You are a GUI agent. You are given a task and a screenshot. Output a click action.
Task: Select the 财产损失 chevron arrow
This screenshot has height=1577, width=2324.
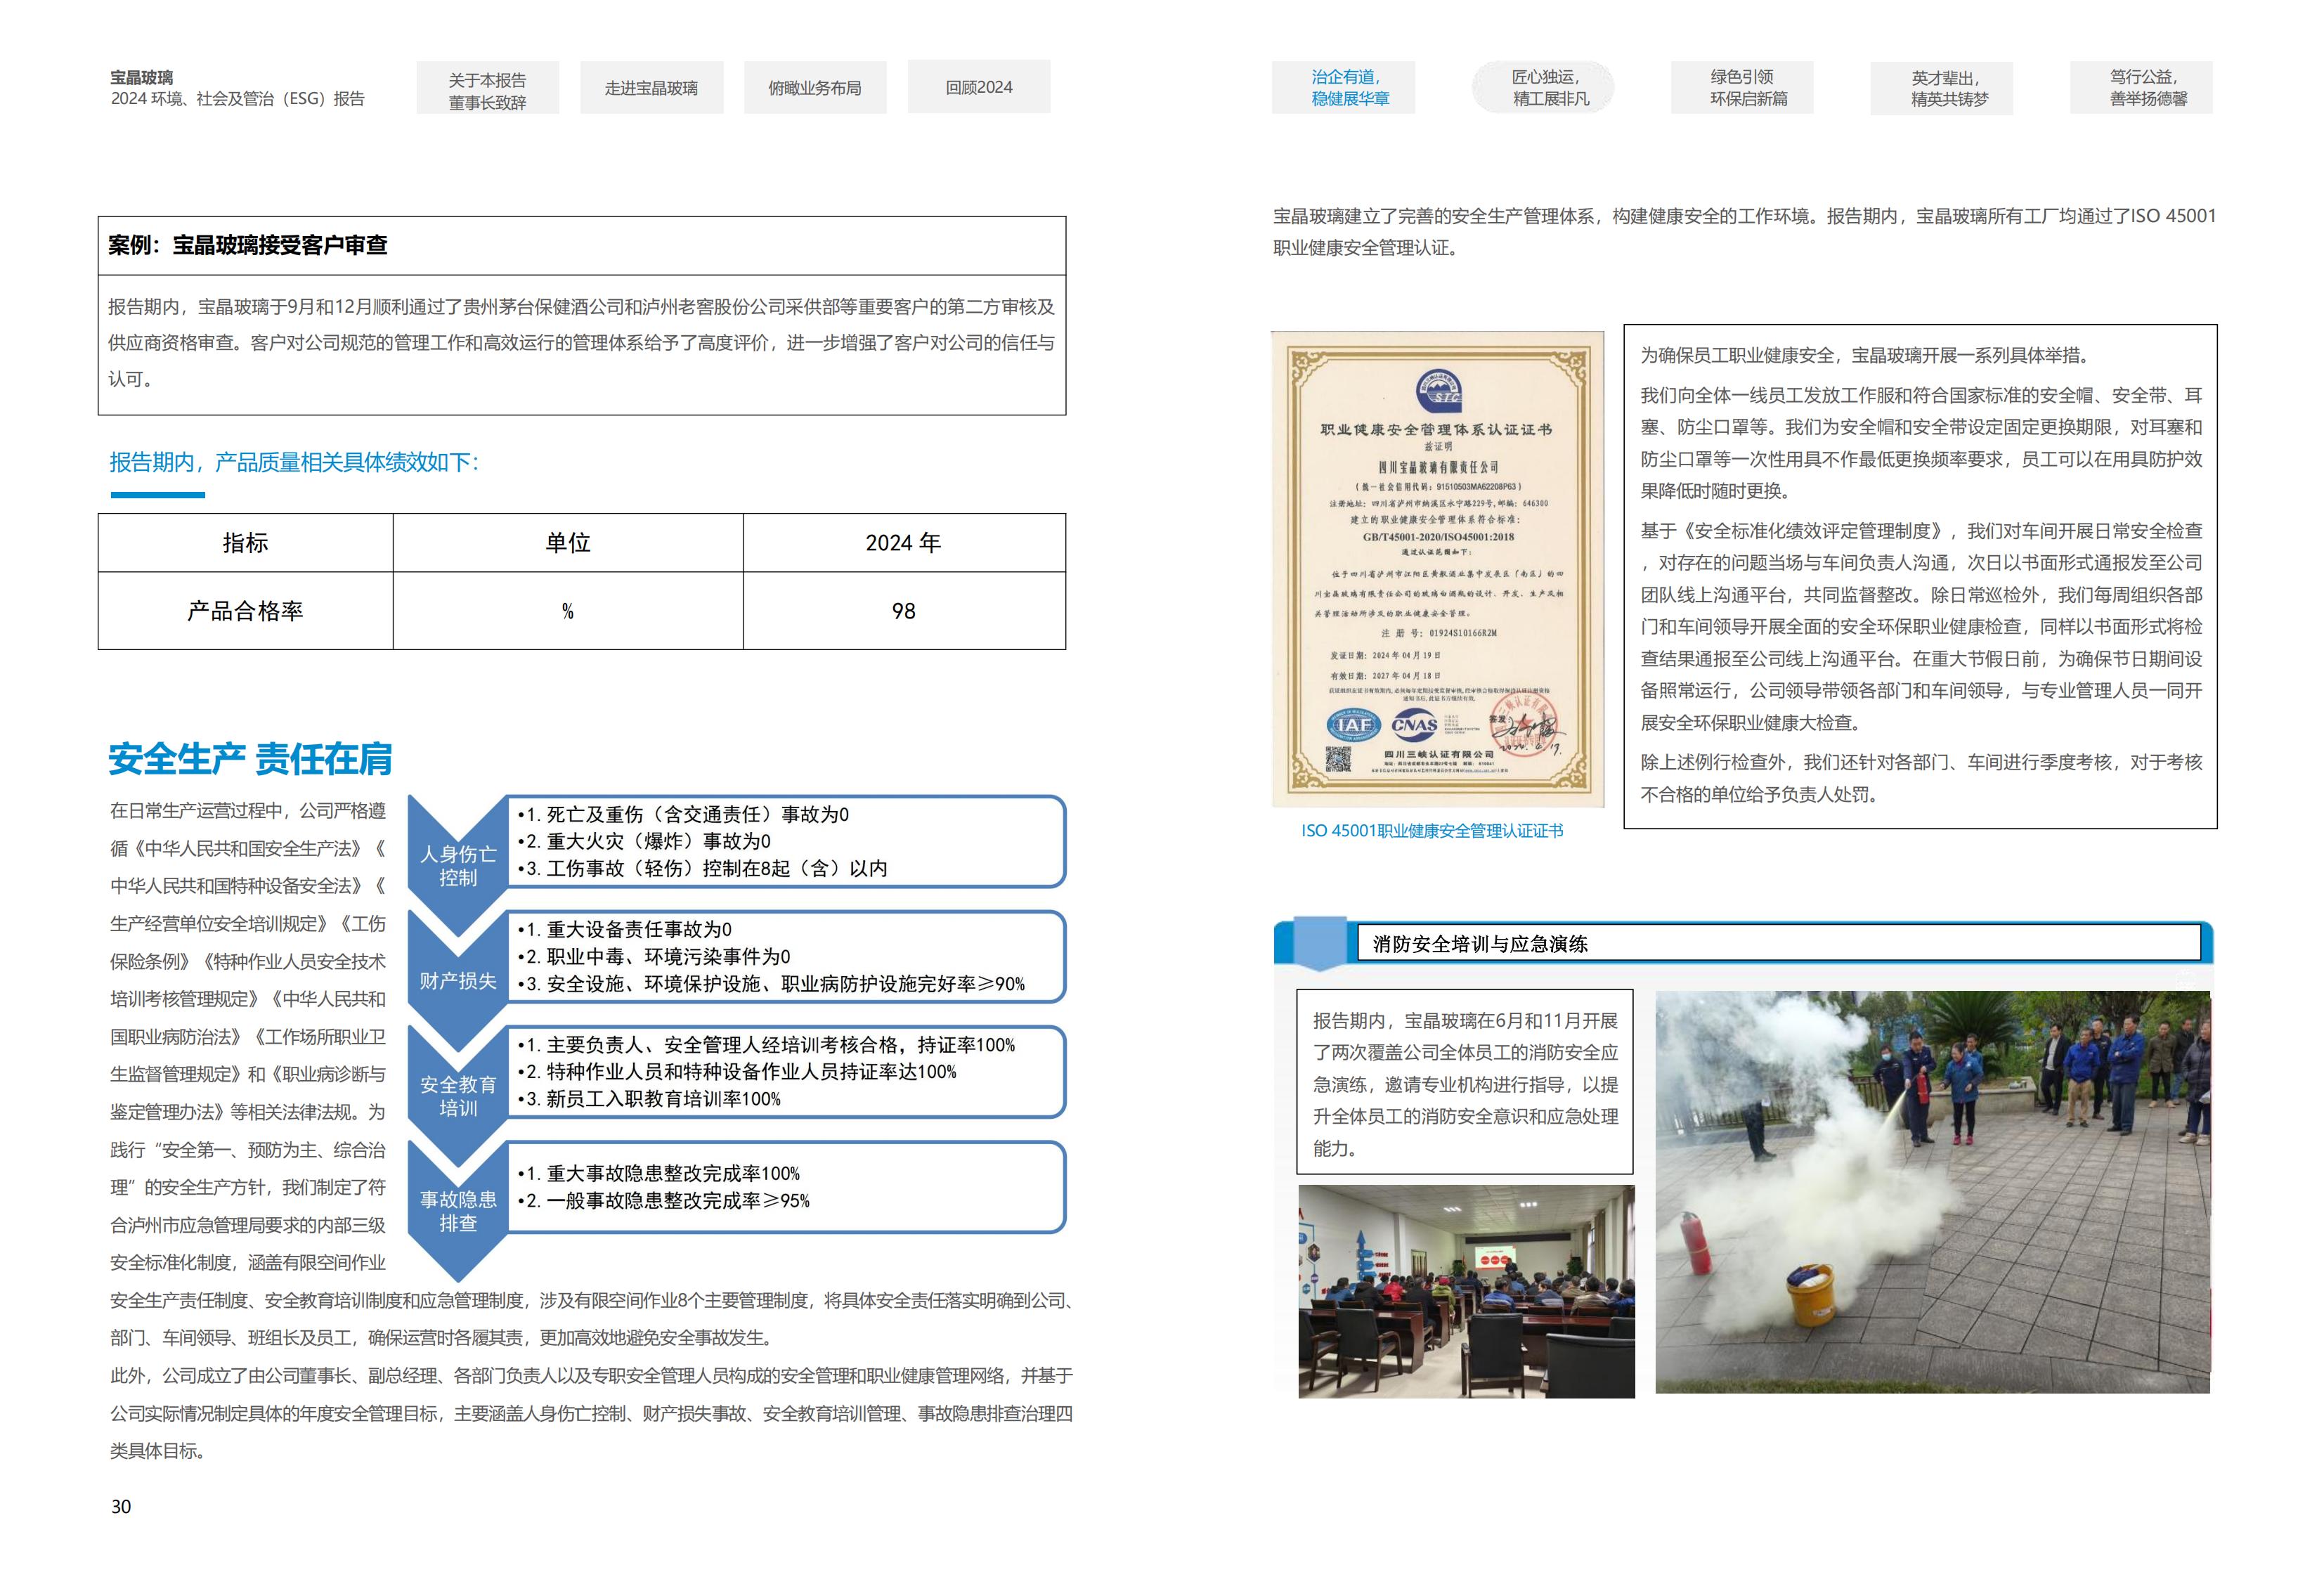pyautogui.click(x=458, y=980)
